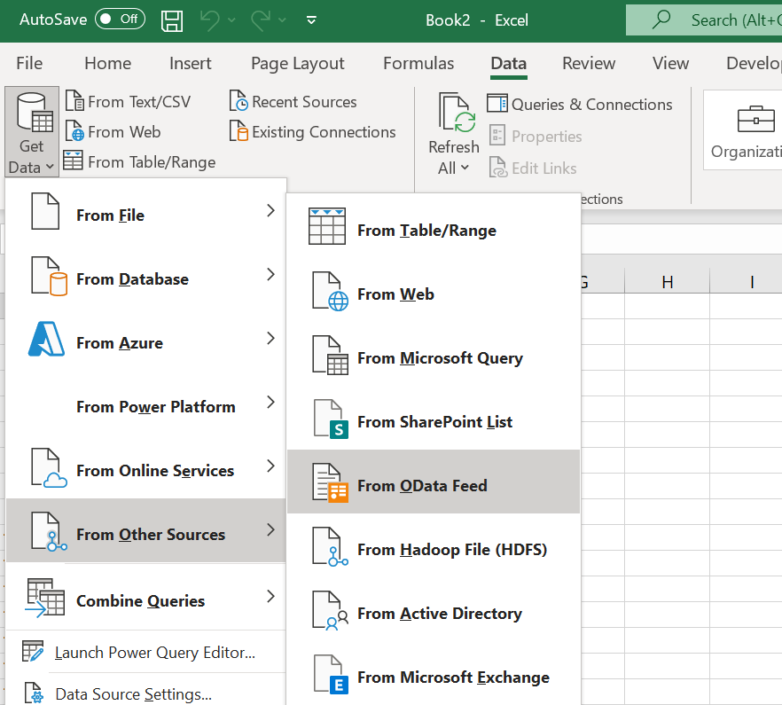Image resolution: width=782 pixels, height=705 pixels.
Task: Click the Redo arrow icon
Action: pos(261,20)
